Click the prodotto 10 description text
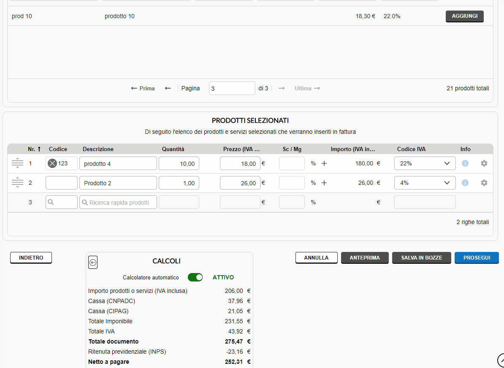Screen dimensions: 504x368 [x=119, y=16]
